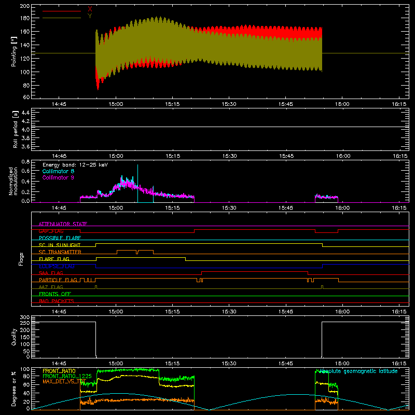Click the PARTICLE_FLAG label
Screen dimensions: 415x415
point(58,280)
